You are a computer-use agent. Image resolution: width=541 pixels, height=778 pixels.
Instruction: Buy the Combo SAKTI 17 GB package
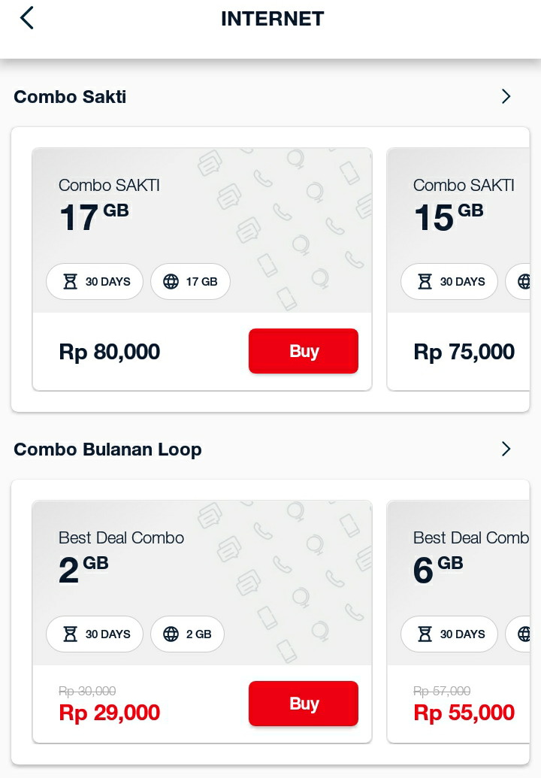[304, 351]
